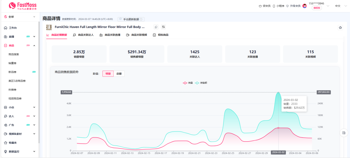Switch to 总量 value toggle
This screenshot has height=158, width=350.
(119, 74)
